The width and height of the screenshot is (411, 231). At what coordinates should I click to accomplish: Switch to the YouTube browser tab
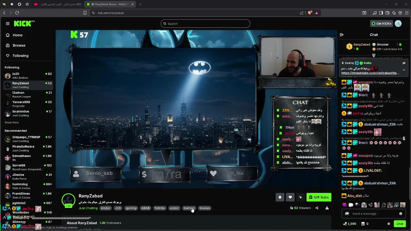pos(58,4)
